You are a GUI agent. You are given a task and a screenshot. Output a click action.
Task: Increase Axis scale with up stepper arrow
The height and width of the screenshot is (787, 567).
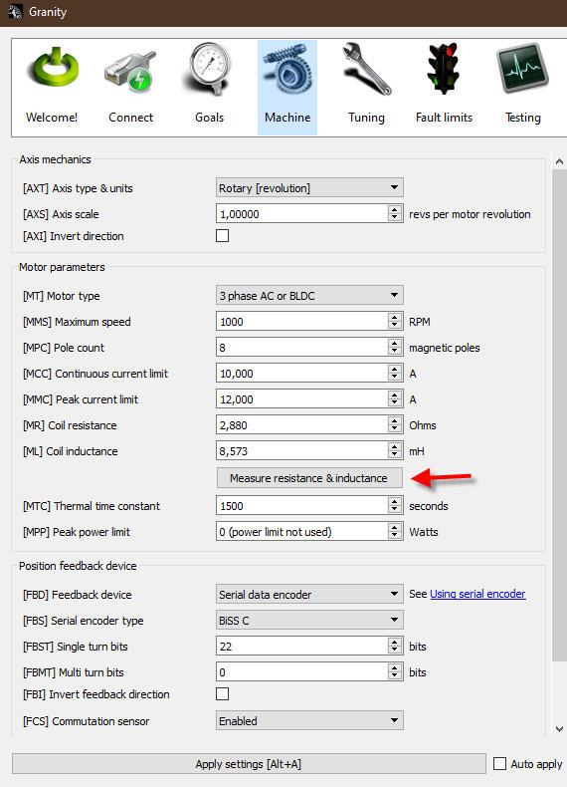click(395, 209)
